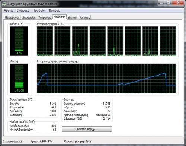Select the Επιδόσεις tab
This screenshot has height=146, width=186.
[x=60, y=17]
